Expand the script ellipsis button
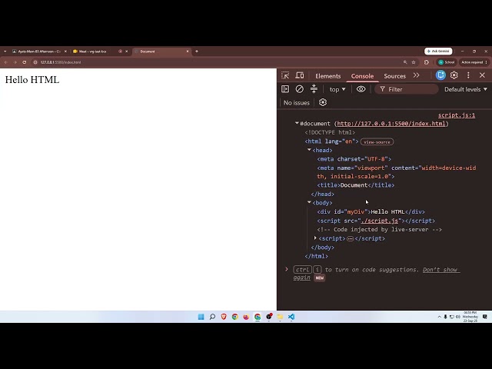492x369 pixels. [351, 239]
